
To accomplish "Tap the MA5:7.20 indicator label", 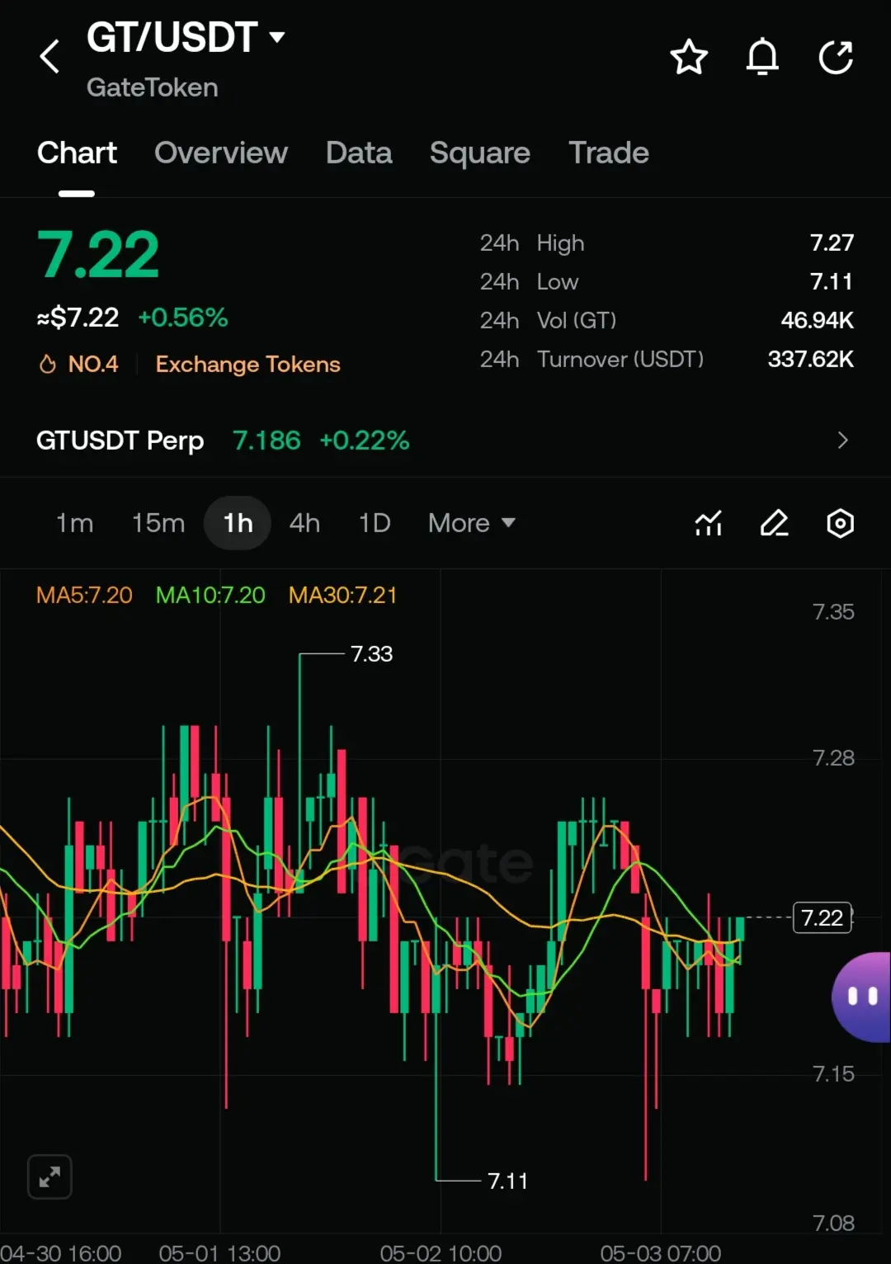I will point(84,595).
